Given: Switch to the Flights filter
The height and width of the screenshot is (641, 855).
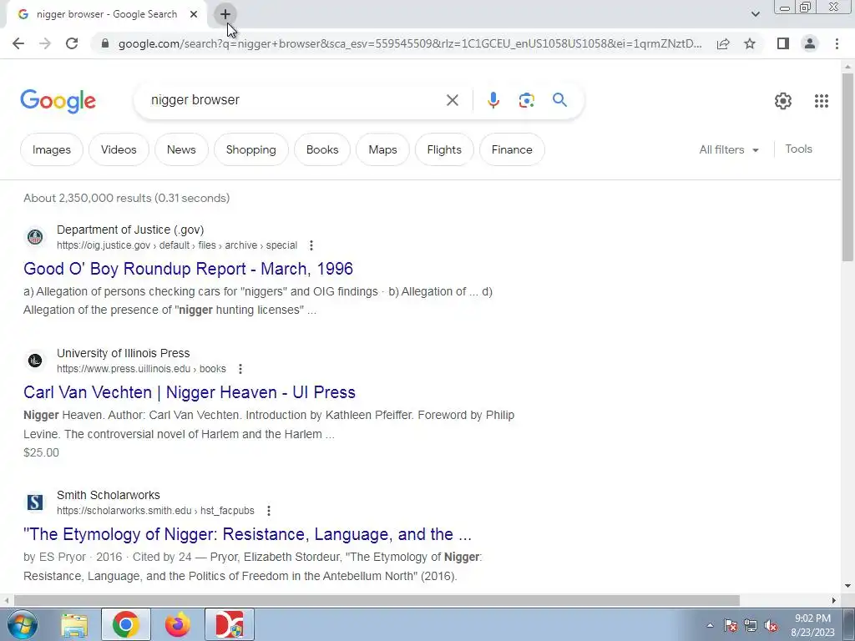Looking at the screenshot, I should click(444, 149).
